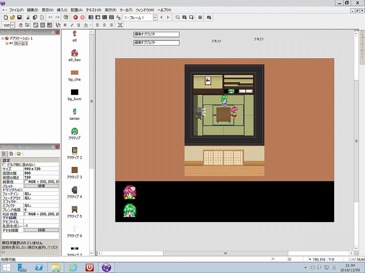
Task: Toggle the ビルド時に含めない checkbox
Action: (x=4, y=165)
